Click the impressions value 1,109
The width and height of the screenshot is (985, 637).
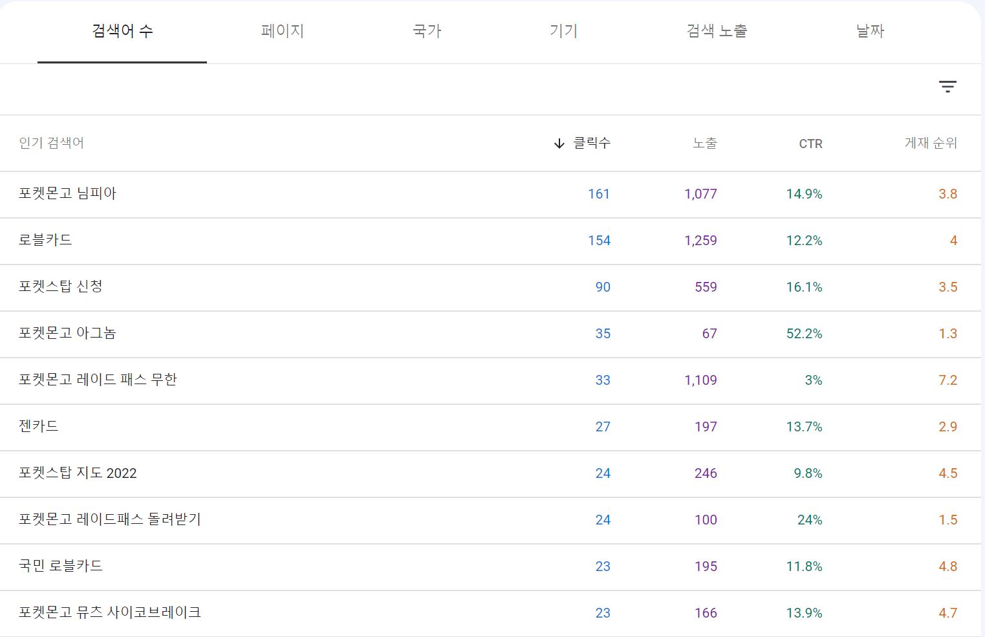pyautogui.click(x=701, y=380)
